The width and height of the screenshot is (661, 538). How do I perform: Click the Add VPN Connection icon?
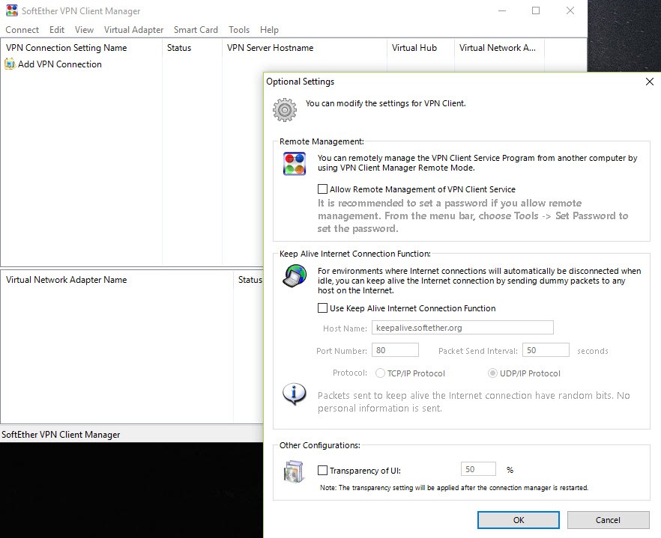[10, 64]
